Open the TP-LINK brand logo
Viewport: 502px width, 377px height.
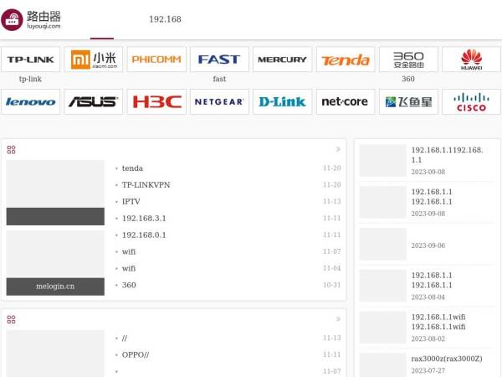(x=31, y=59)
